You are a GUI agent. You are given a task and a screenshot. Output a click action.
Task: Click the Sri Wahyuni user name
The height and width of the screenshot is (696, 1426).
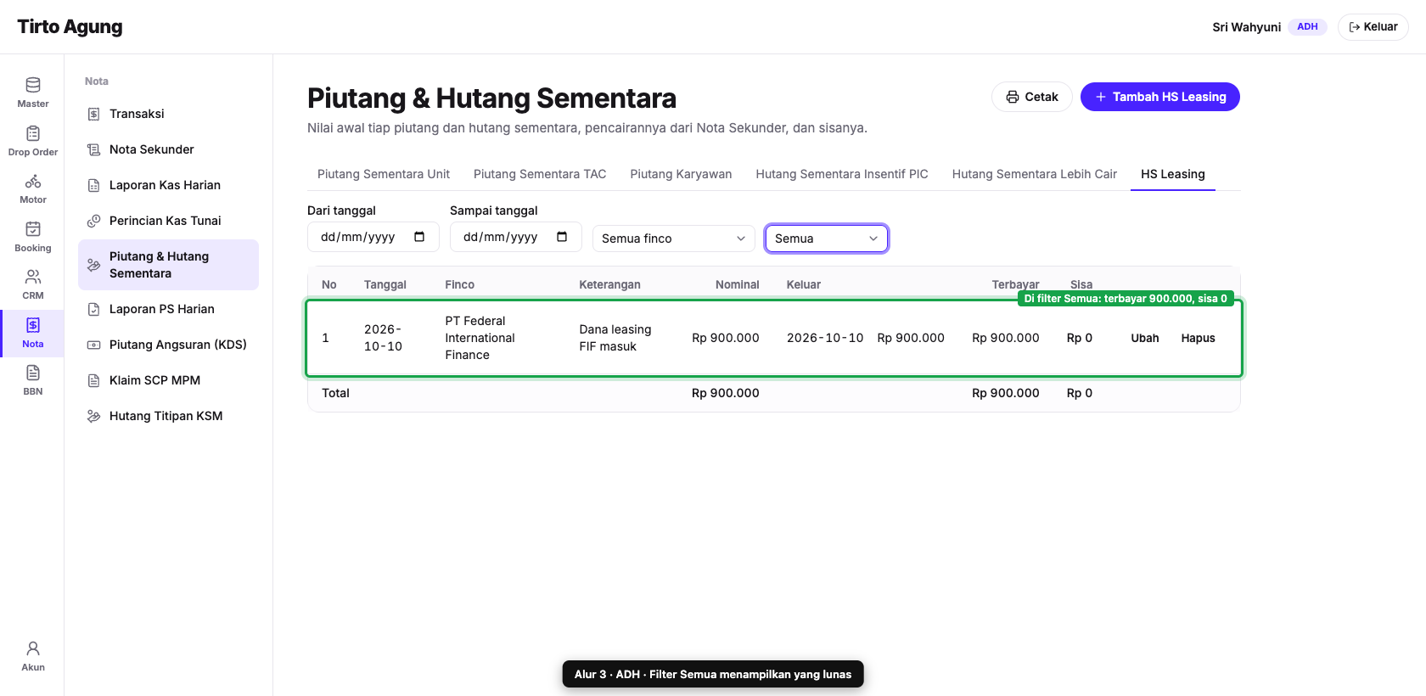1246,27
